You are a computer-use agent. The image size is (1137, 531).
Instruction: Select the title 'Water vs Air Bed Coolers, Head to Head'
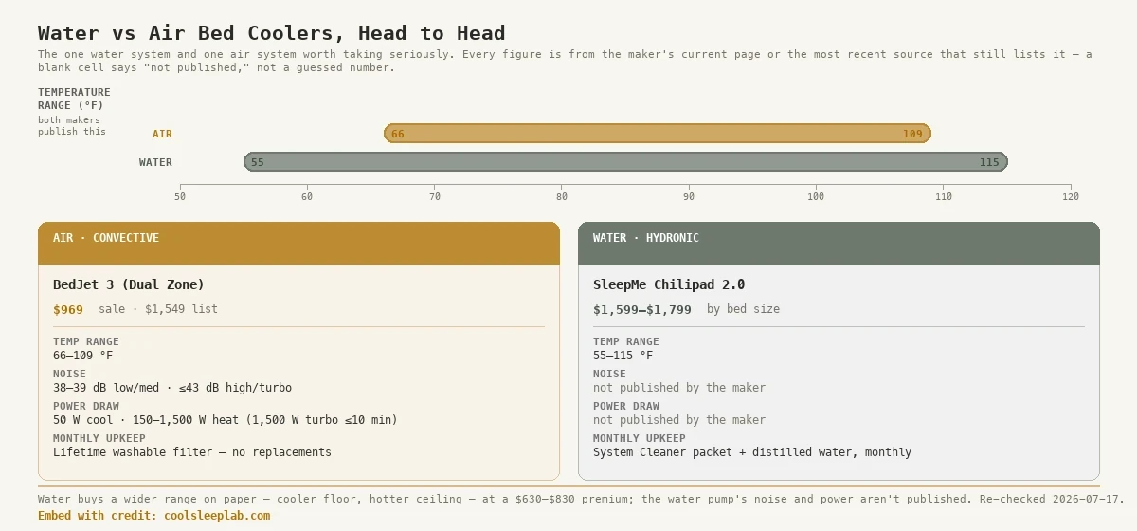(271, 33)
